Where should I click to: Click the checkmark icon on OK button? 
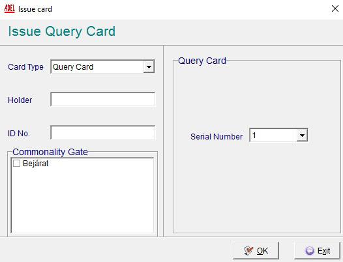click(x=248, y=251)
